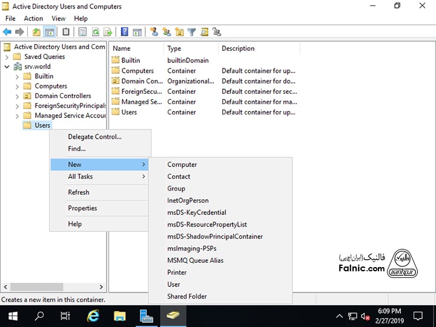Screen dimensions: 436x327
Task: Click Delegate Control in context menu
Action: point(94,137)
